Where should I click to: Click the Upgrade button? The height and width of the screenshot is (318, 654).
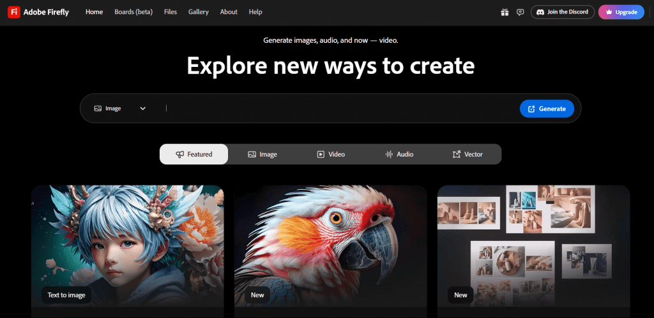click(x=621, y=12)
